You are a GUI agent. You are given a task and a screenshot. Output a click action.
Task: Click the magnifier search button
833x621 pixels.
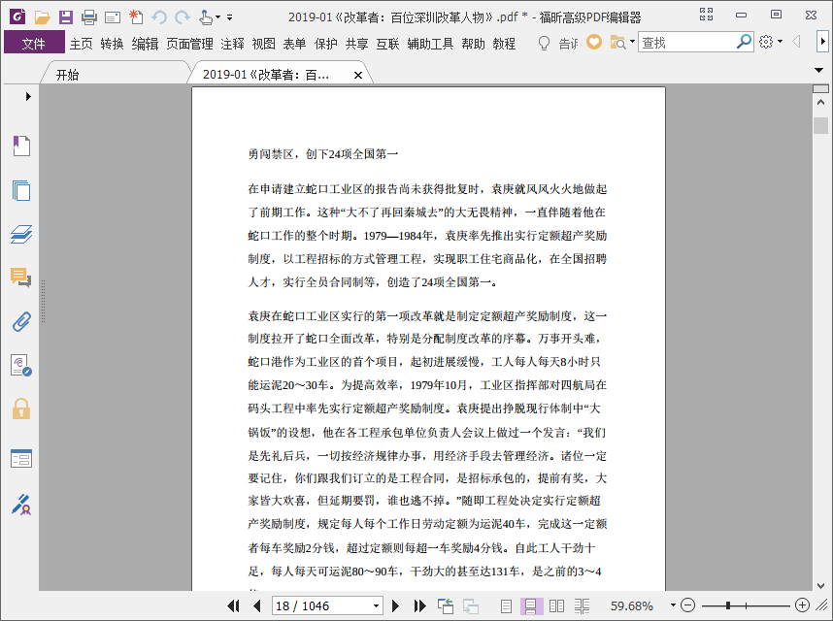745,42
